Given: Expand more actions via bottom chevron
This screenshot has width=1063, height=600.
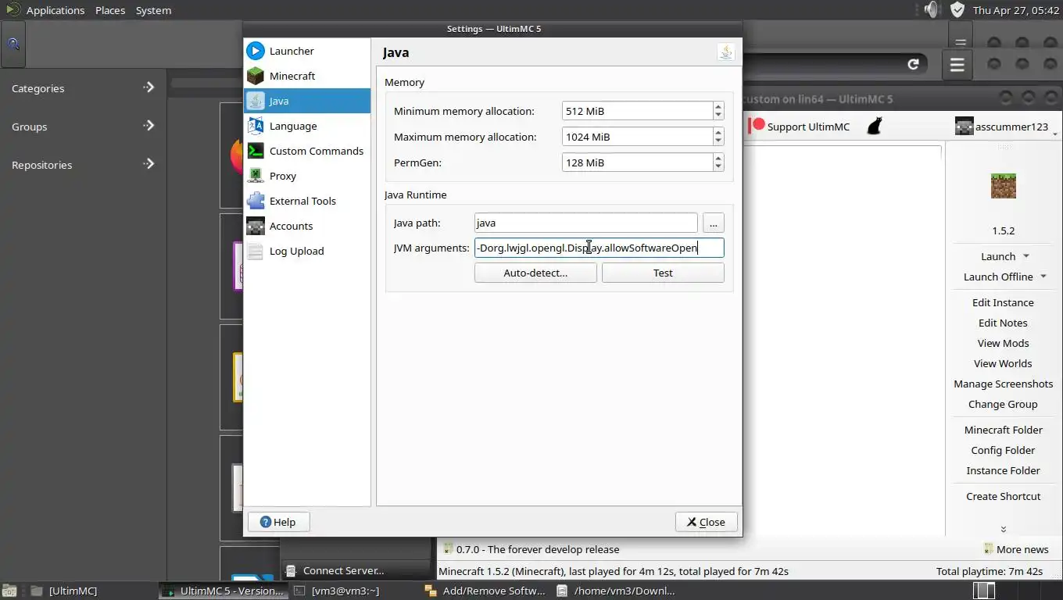Looking at the screenshot, I should (1003, 529).
